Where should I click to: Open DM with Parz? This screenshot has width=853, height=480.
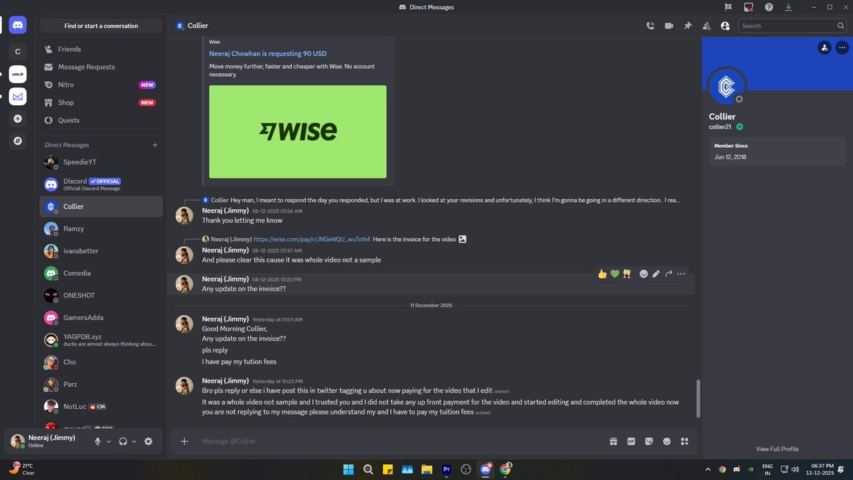101,384
